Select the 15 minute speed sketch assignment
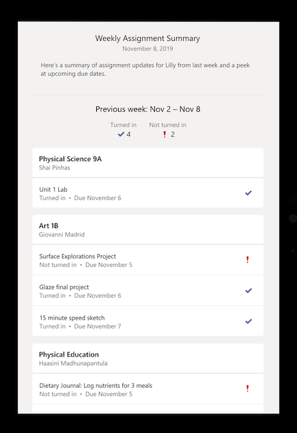Viewport: 297px width, 433px height. (x=148, y=321)
